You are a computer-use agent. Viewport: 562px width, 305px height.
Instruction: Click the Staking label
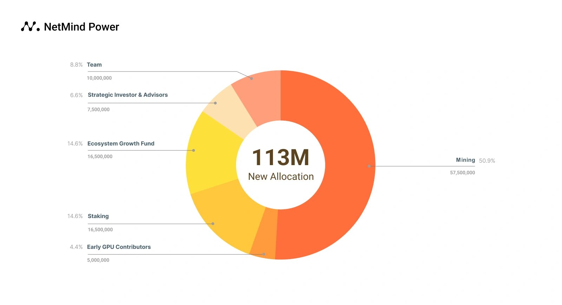coord(98,216)
